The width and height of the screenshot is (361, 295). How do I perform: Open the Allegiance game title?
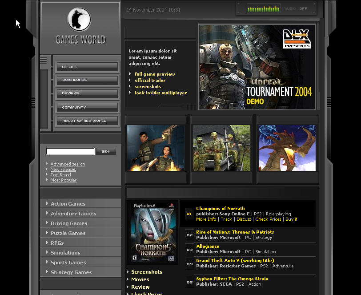tap(208, 246)
